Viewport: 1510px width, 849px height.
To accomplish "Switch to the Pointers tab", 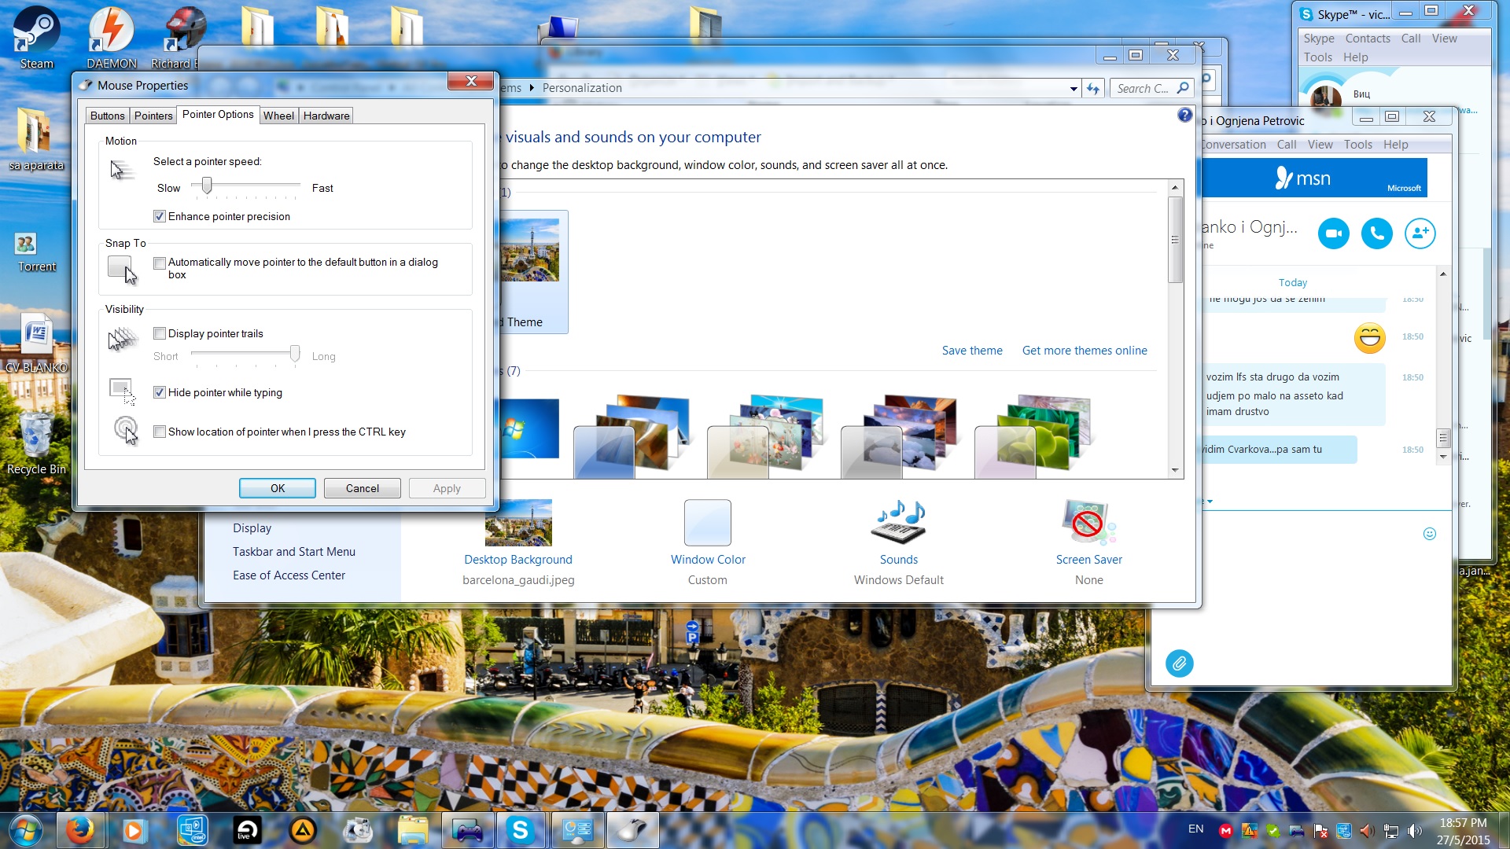I will [x=153, y=116].
